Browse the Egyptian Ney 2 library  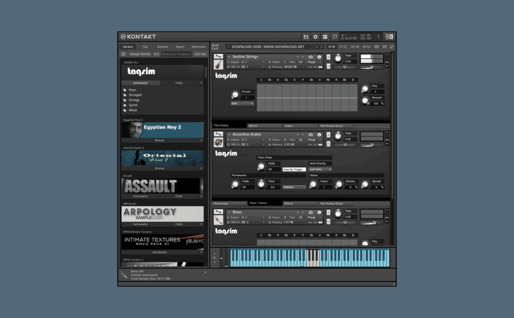pos(160,141)
